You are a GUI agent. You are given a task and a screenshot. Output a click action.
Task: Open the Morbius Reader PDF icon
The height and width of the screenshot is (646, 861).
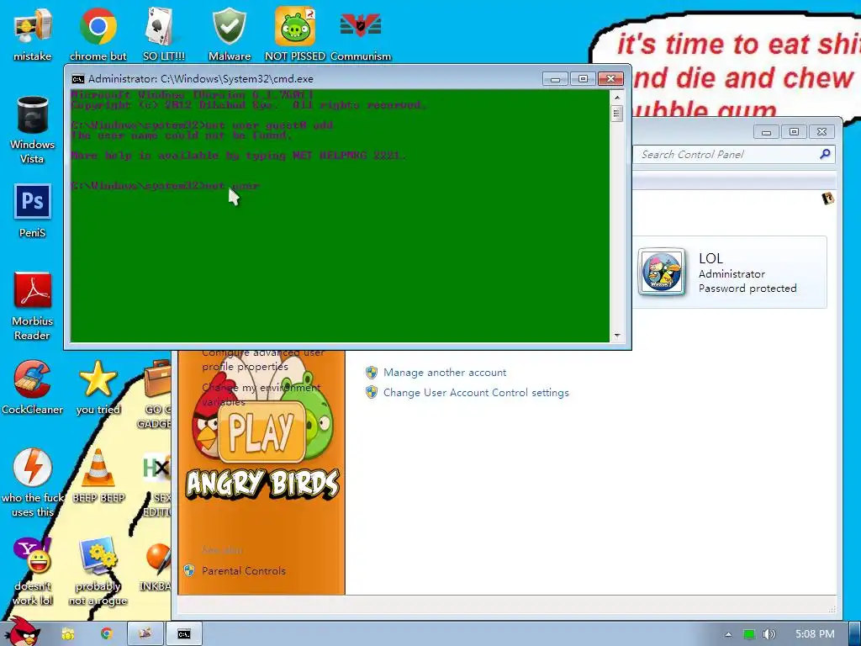coord(33,305)
